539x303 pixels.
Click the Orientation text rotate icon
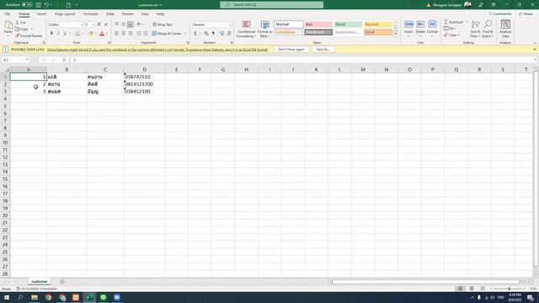[x=139, y=24]
